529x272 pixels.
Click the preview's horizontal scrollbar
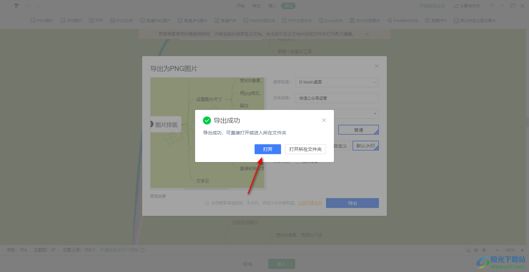point(207,189)
